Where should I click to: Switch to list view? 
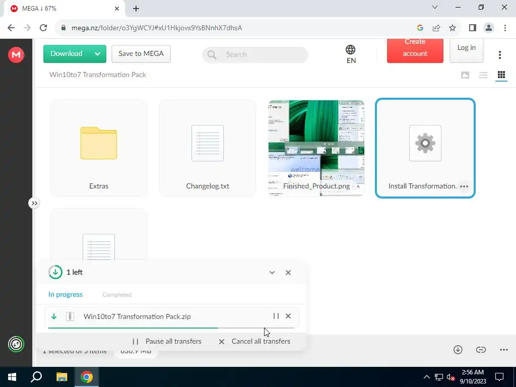point(483,75)
